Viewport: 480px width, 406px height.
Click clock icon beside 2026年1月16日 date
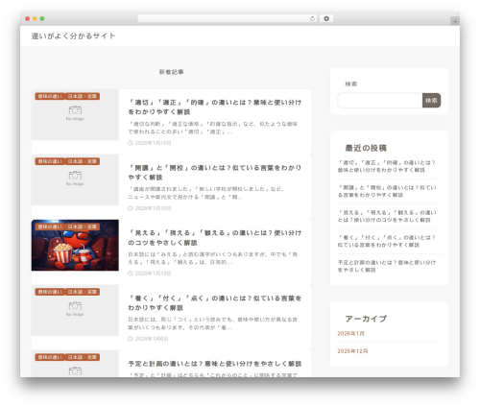[131, 208]
